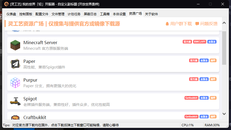Click the BMCLAPI tag on Minecraft Server
The width and height of the screenshot is (231, 130).
[200, 42]
